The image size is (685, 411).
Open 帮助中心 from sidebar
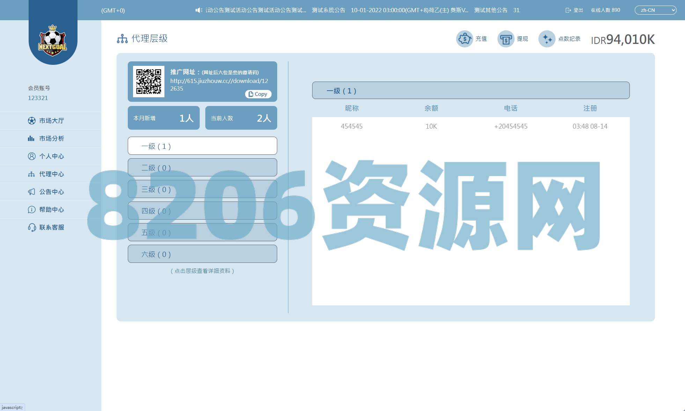click(51, 210)
